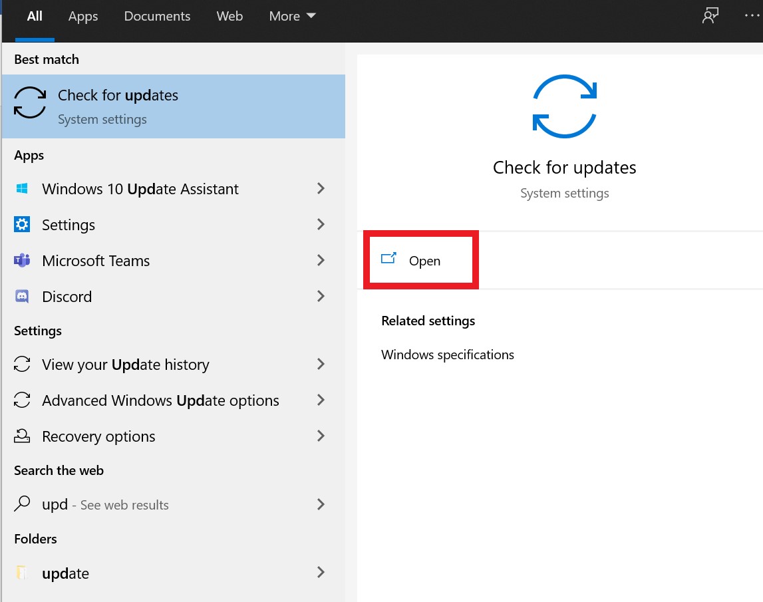Expand options for Advanced Windows Update options
The image size is (763, 602).
[x=321, y=400]
